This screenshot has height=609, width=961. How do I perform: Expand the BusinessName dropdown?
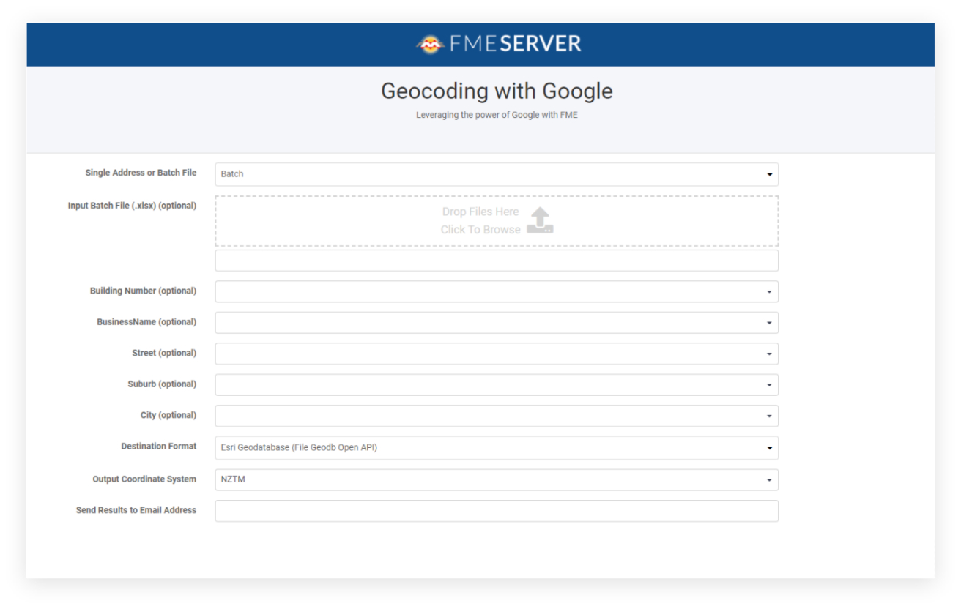(497, 323)
